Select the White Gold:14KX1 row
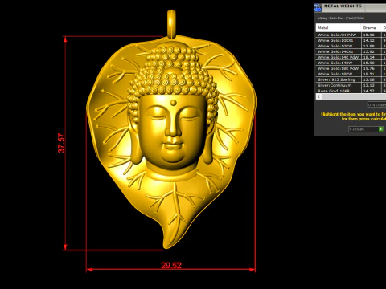This screenshot has width=386, height=289. click(351, 51)
